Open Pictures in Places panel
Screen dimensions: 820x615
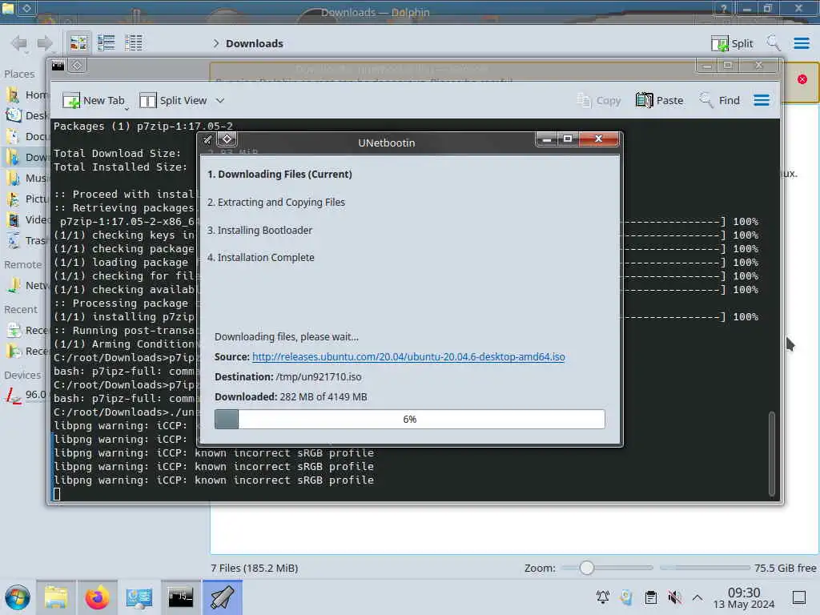pos(27,199)
